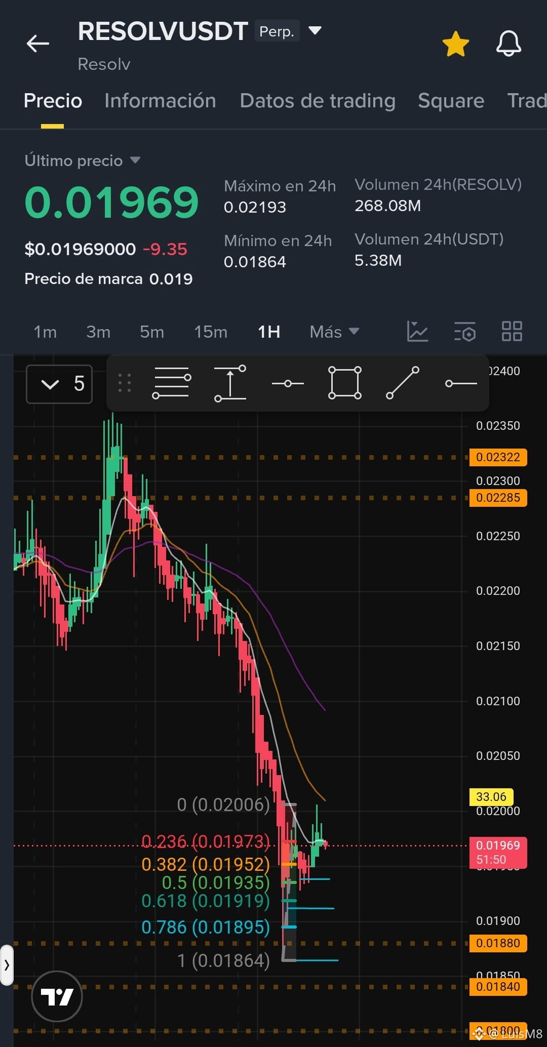547x1047 pixels.
Task: Expand the RESOLVUSDT pair selector arrow
Action: click(x=315, y=31)
